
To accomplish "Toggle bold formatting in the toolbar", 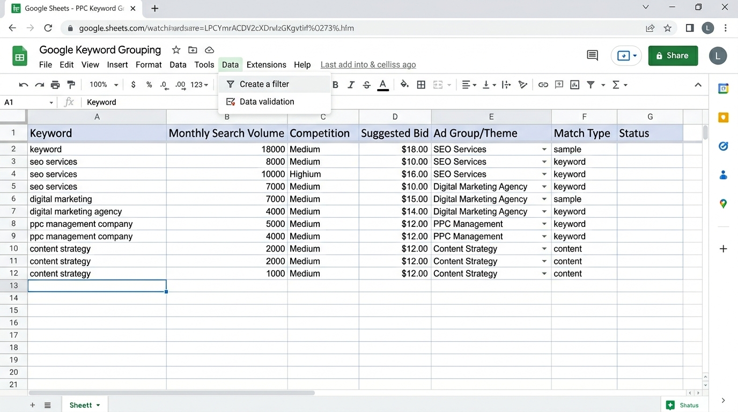I will click(x=336, y=85).
